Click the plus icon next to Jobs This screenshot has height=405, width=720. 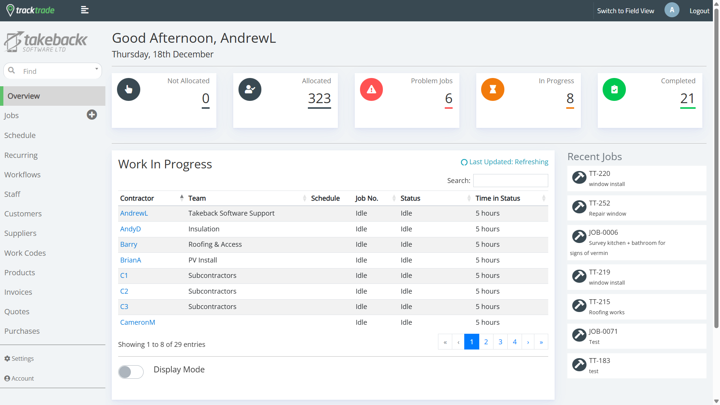click(92, 115)
